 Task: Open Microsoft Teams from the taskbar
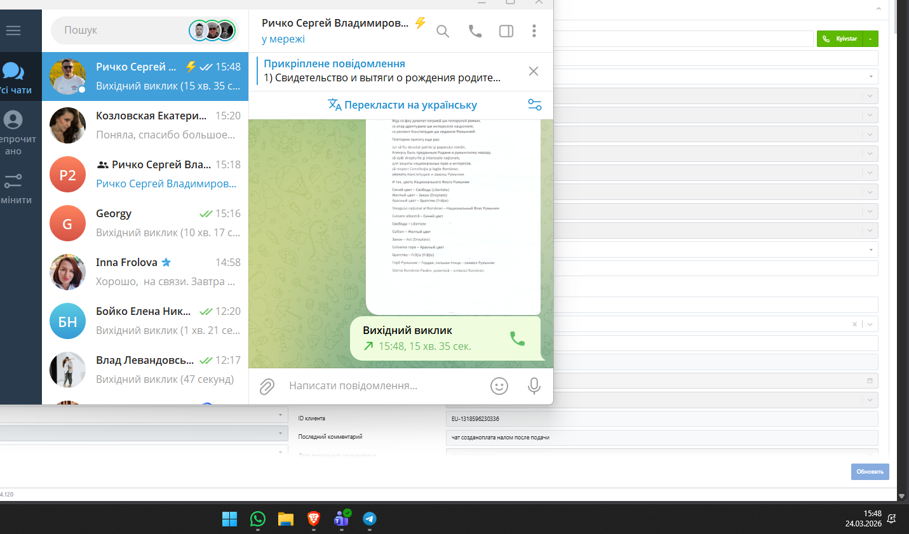point(342,519)
